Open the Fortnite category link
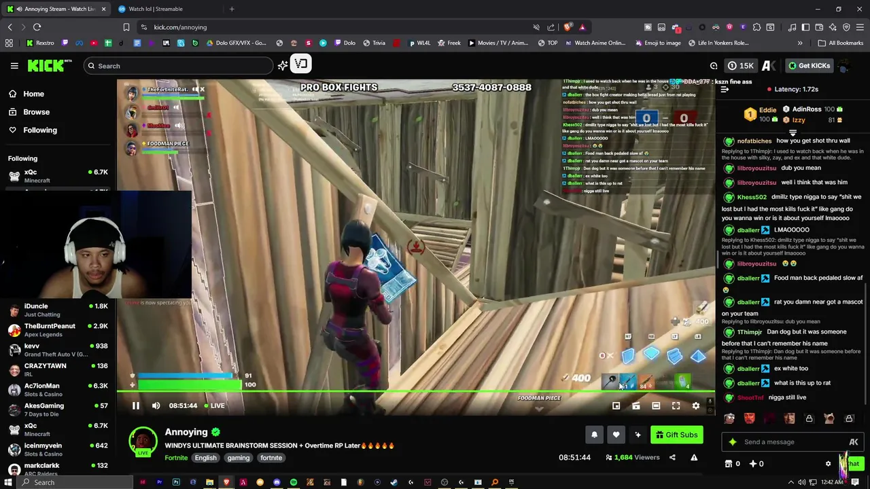 [x=176, y=458]
